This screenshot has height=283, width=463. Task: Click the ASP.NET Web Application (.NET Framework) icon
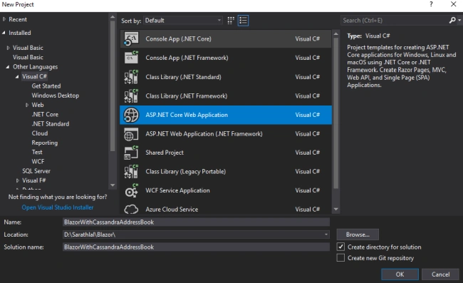[131, 134]
